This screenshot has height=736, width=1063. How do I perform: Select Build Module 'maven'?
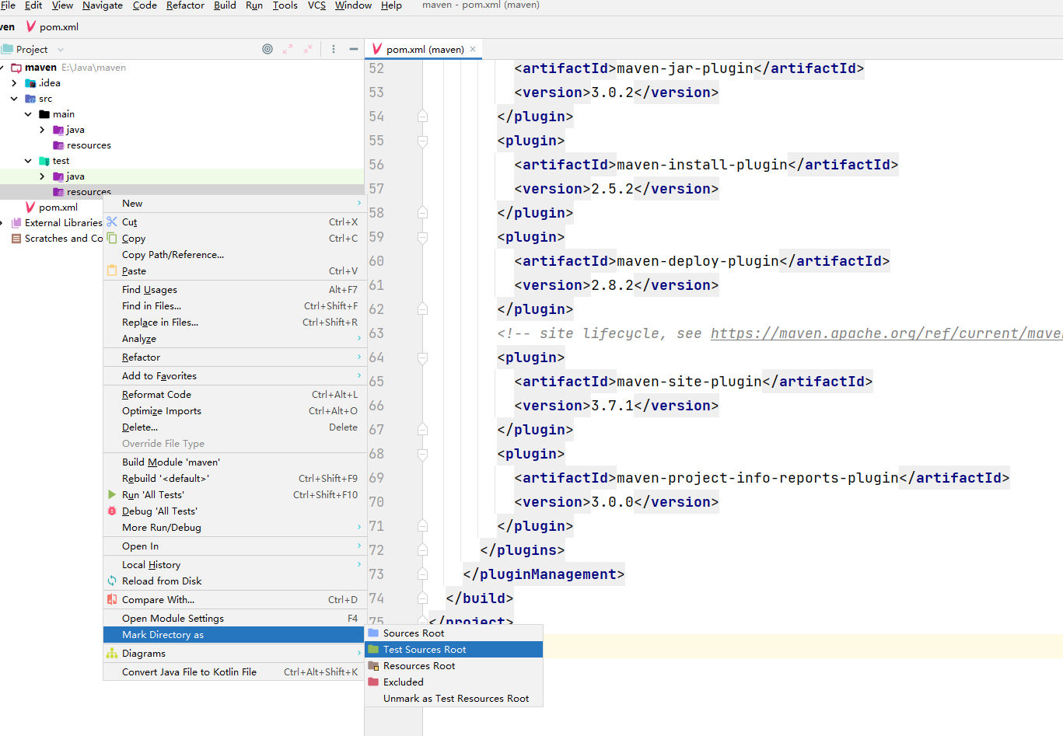pyautogui.click(x=235, y=462)
